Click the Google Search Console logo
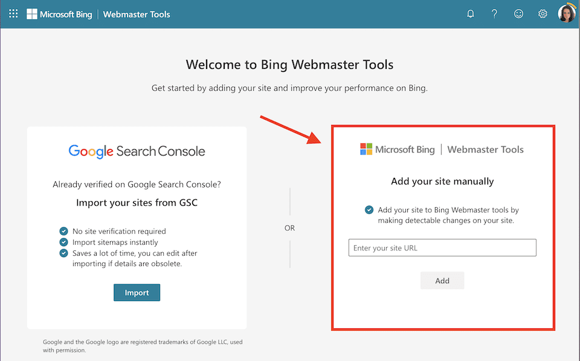 (x=137, y=152)
